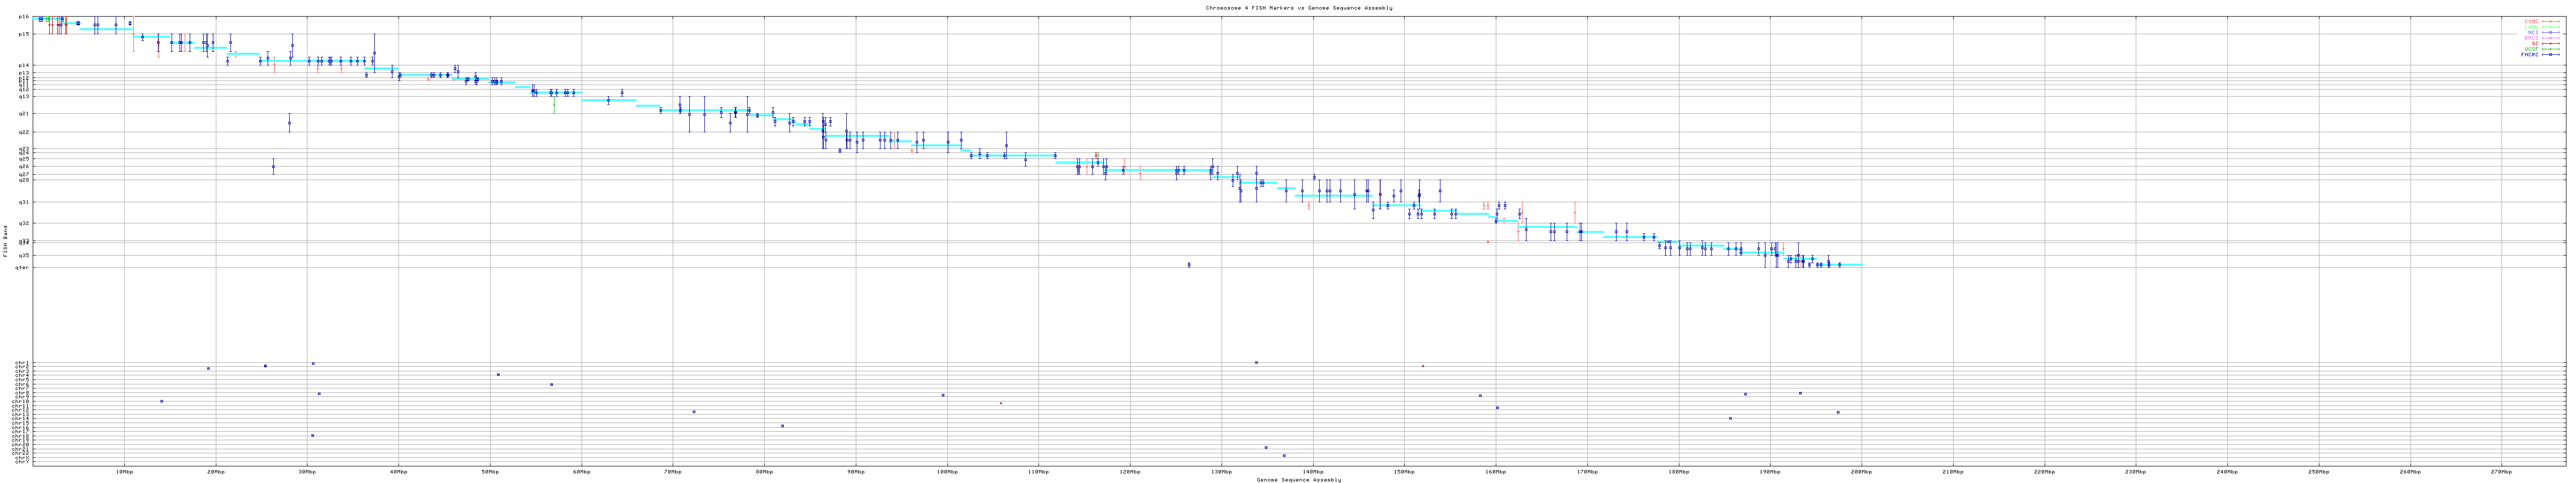Image resolution: width=2576 pixels, height=483 pixels.
Task: Click the 270Mbp x-axis tick label
Action: pyautogui.click(x=2501, y=471)
